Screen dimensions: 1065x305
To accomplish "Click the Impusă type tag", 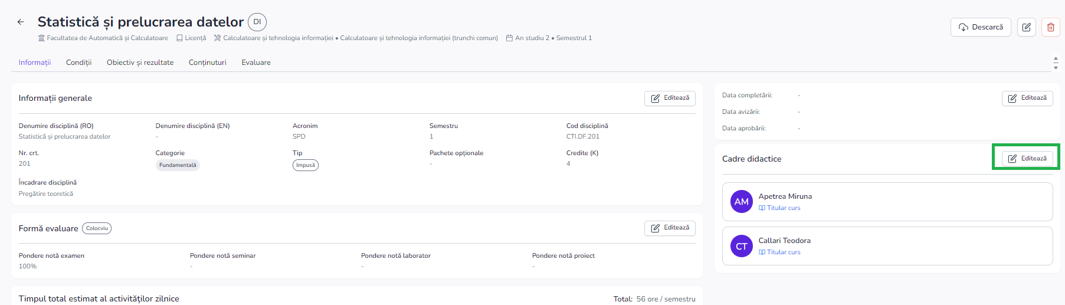I will tap(305, 165).
